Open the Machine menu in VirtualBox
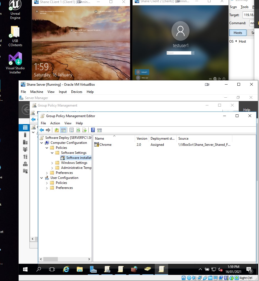Screen dimensions: 259x281 coord(37,92)
